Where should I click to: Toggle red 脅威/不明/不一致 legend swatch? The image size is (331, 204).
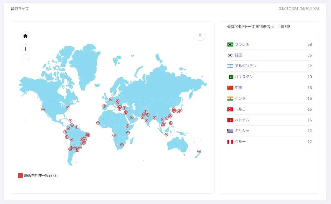point(20,175)
